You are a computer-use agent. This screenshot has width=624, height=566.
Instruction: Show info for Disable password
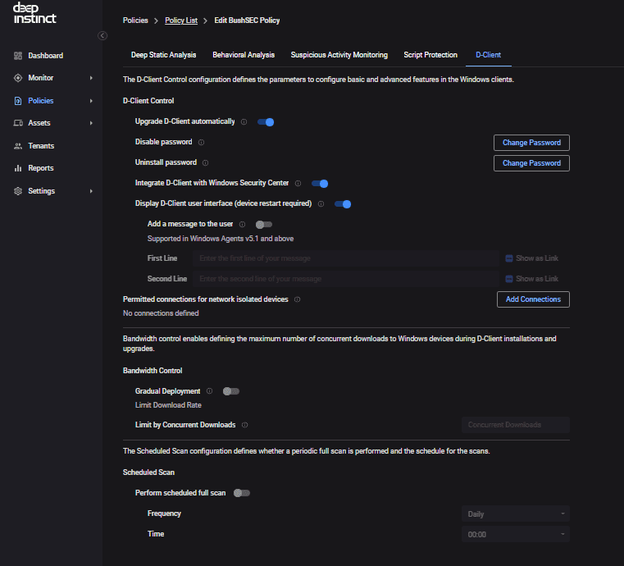click(x=202, y=142)
